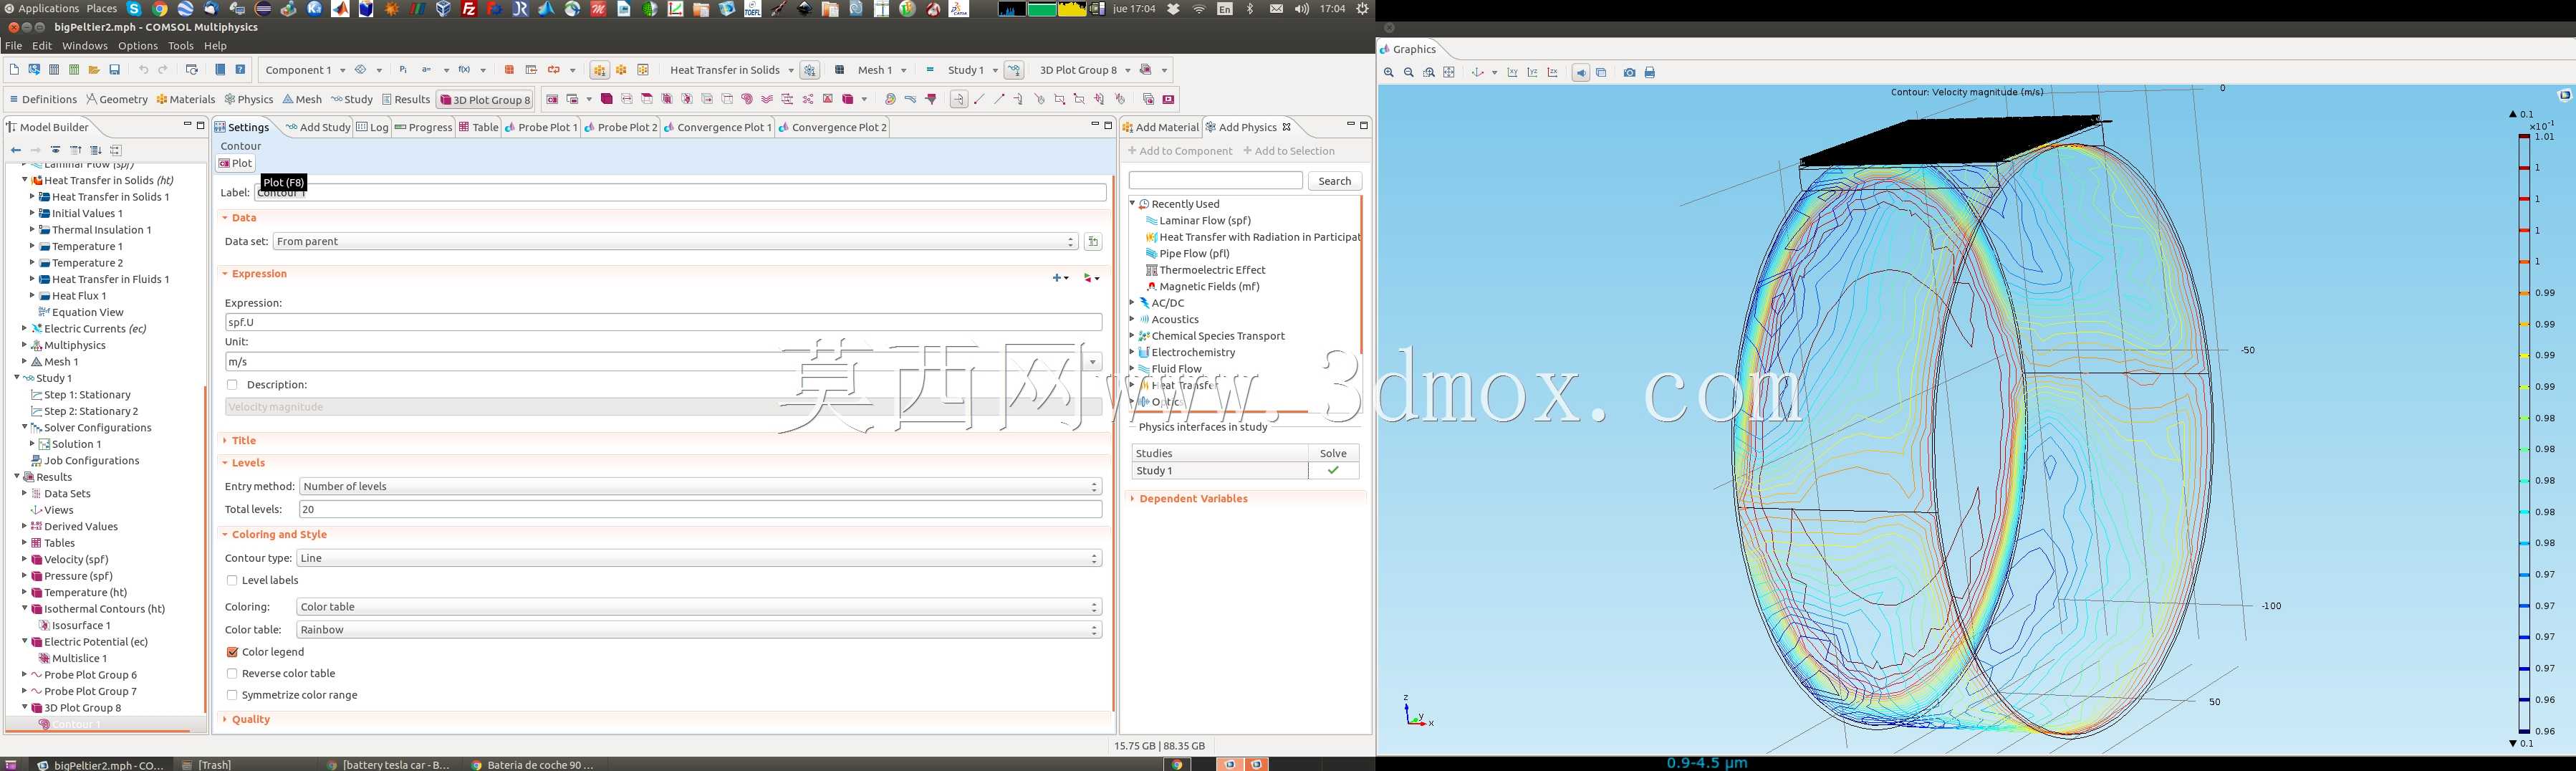The width and height of the screenshot is (2576, 771).
Task: Click Zoom Extents icon in Graphics toolbar
Action: coord(1449,73)
